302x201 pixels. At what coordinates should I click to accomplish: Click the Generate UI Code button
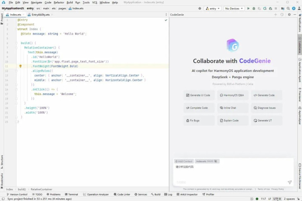click(199, 95)
